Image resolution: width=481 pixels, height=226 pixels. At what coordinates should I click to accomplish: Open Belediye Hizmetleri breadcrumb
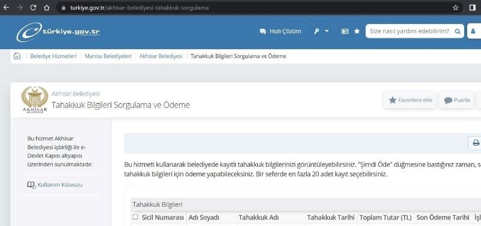coord(54,56)
